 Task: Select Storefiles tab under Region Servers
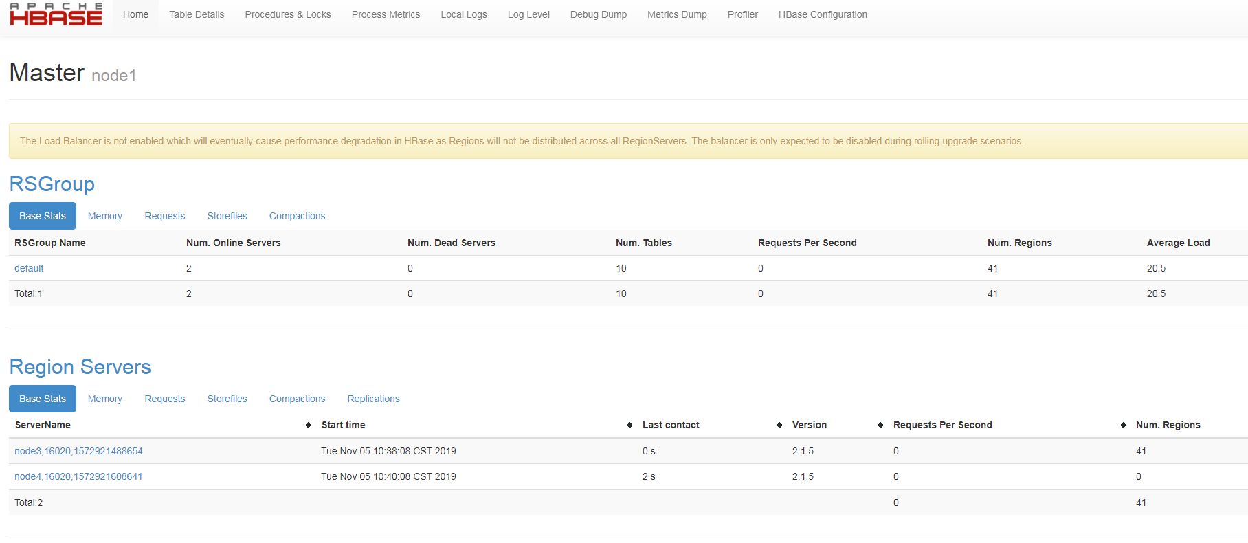coord(227,399)
